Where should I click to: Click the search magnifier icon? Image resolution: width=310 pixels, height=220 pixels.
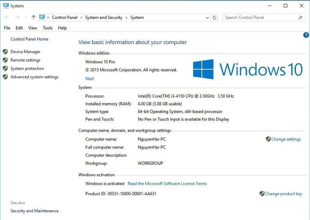[300, 17]
